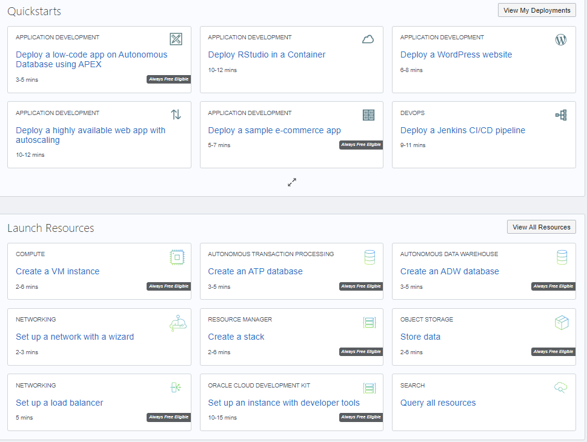587x442 pixels.
Task: Click the 10-15 mins text on developer tools card
Action: [x=222, y=418]
